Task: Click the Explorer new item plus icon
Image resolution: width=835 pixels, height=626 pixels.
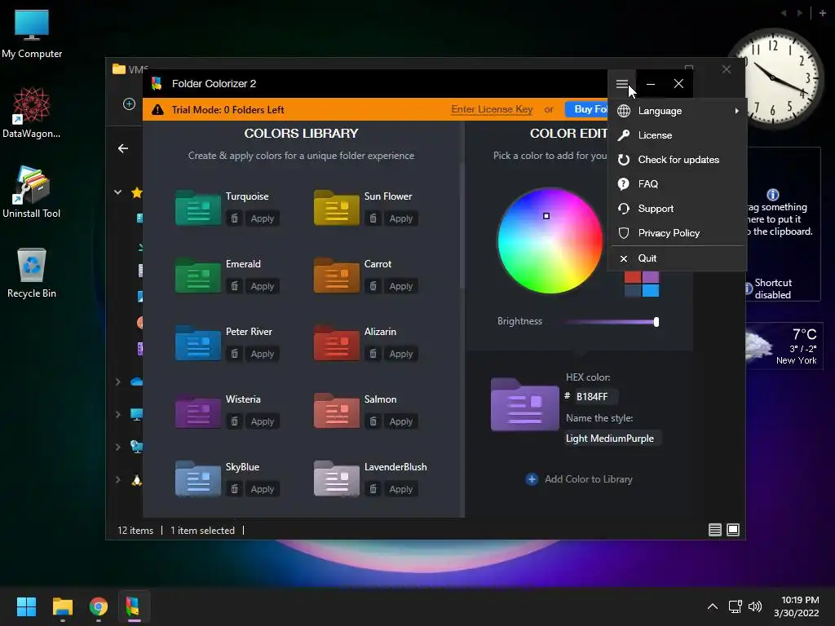Action: (x=129, y=104)
